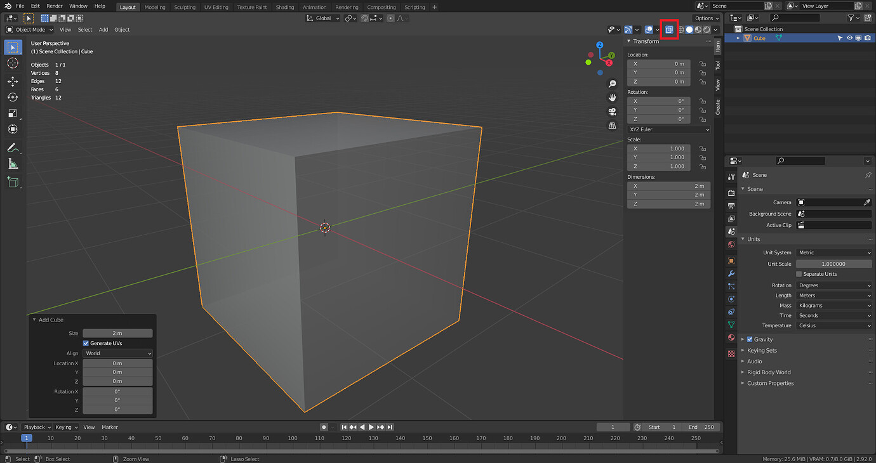Click the Camera eyedropper icon
This screenshot has height=463, width=876.
[x=867, y=202]
